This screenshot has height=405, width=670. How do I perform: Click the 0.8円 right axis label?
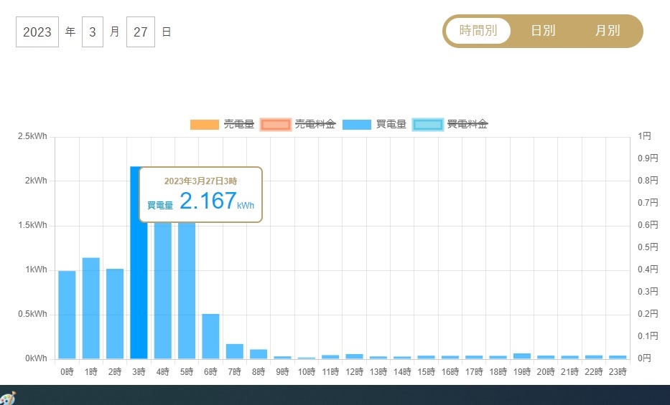click(x=648, y=181)
